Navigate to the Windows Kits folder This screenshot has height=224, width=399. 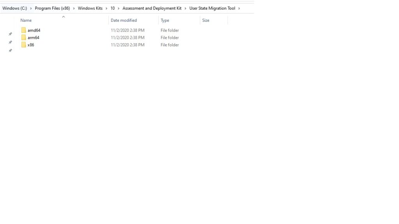point(90,8)
